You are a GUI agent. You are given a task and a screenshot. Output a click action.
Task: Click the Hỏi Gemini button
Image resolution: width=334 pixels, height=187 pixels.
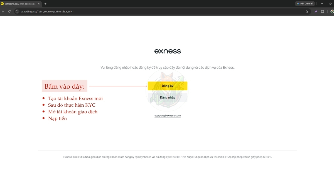(x=305, y=4)
